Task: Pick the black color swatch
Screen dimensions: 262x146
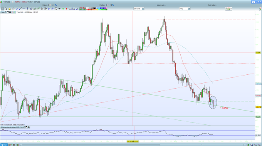Action: point(94,8)
